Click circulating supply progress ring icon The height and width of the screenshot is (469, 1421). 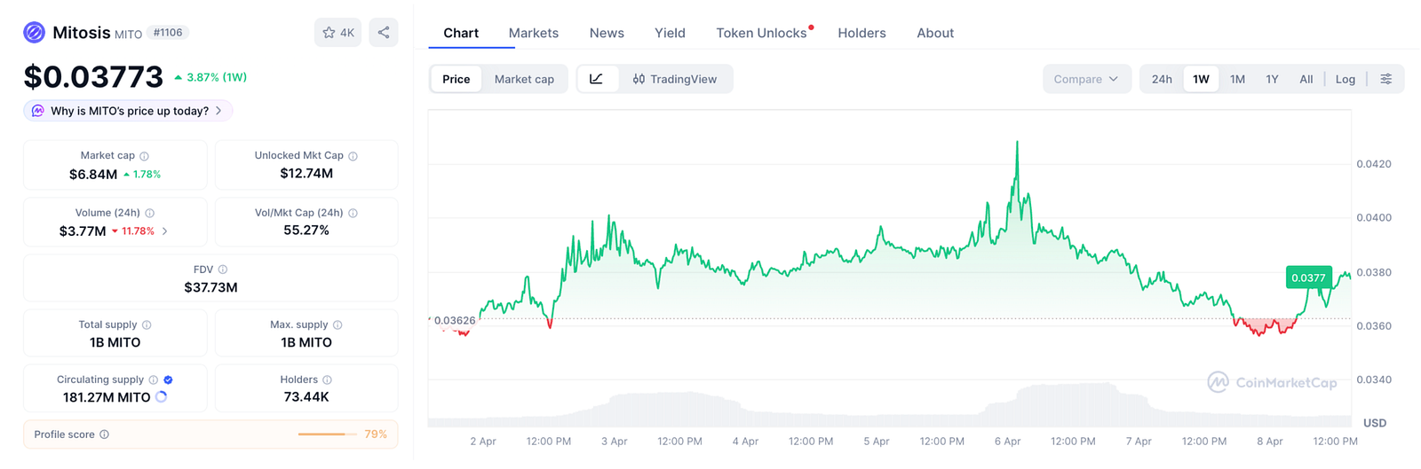click(161, 397)
